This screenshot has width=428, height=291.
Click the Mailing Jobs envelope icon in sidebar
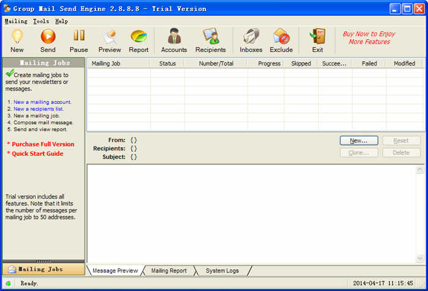coord(12,270)
